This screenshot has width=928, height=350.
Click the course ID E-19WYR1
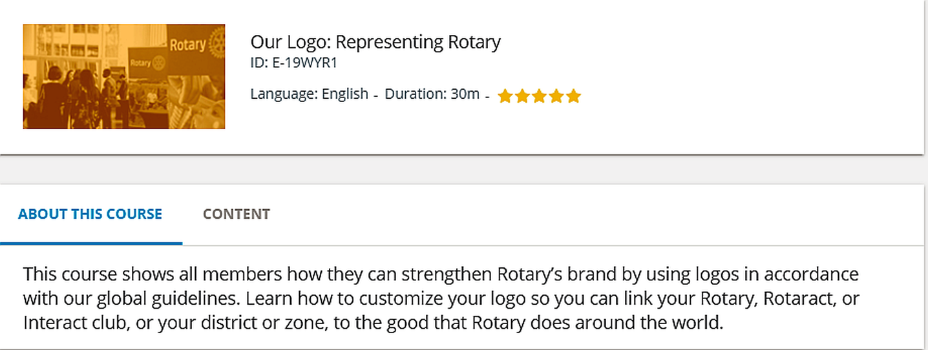[294, 63]
